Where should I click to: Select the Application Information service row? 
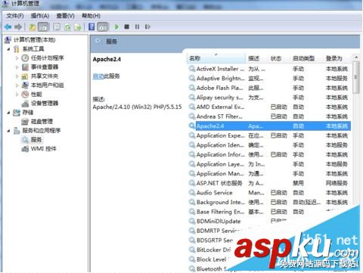point(269,154)
